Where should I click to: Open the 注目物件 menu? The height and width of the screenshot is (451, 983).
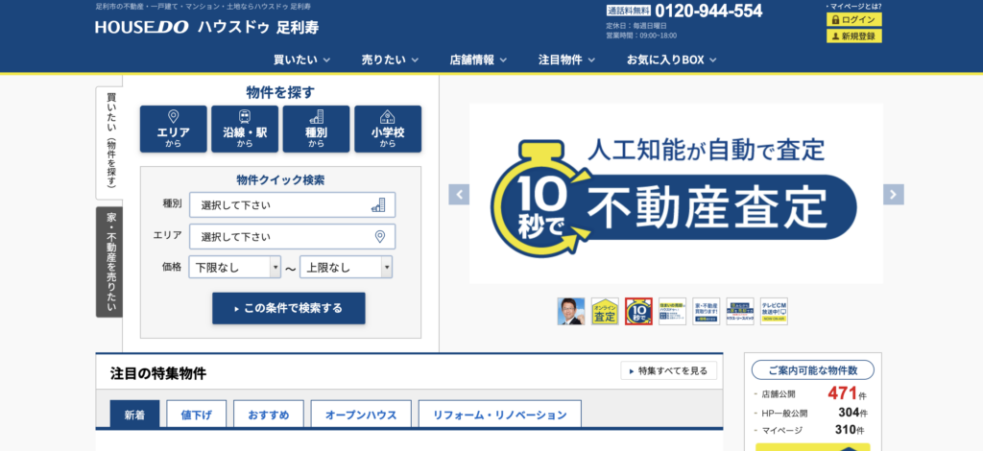coord(566,60)
